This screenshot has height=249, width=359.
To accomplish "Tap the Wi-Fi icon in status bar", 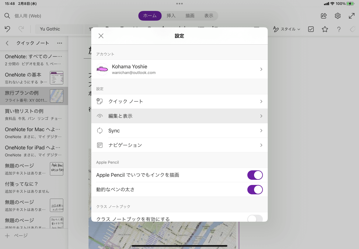I will 332,4.
